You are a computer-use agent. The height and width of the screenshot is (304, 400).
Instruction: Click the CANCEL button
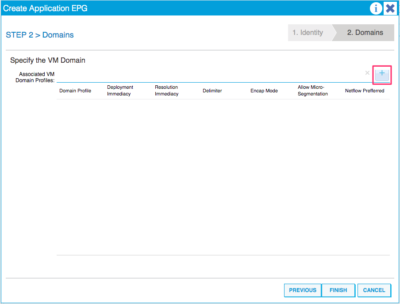coord(374,290)
